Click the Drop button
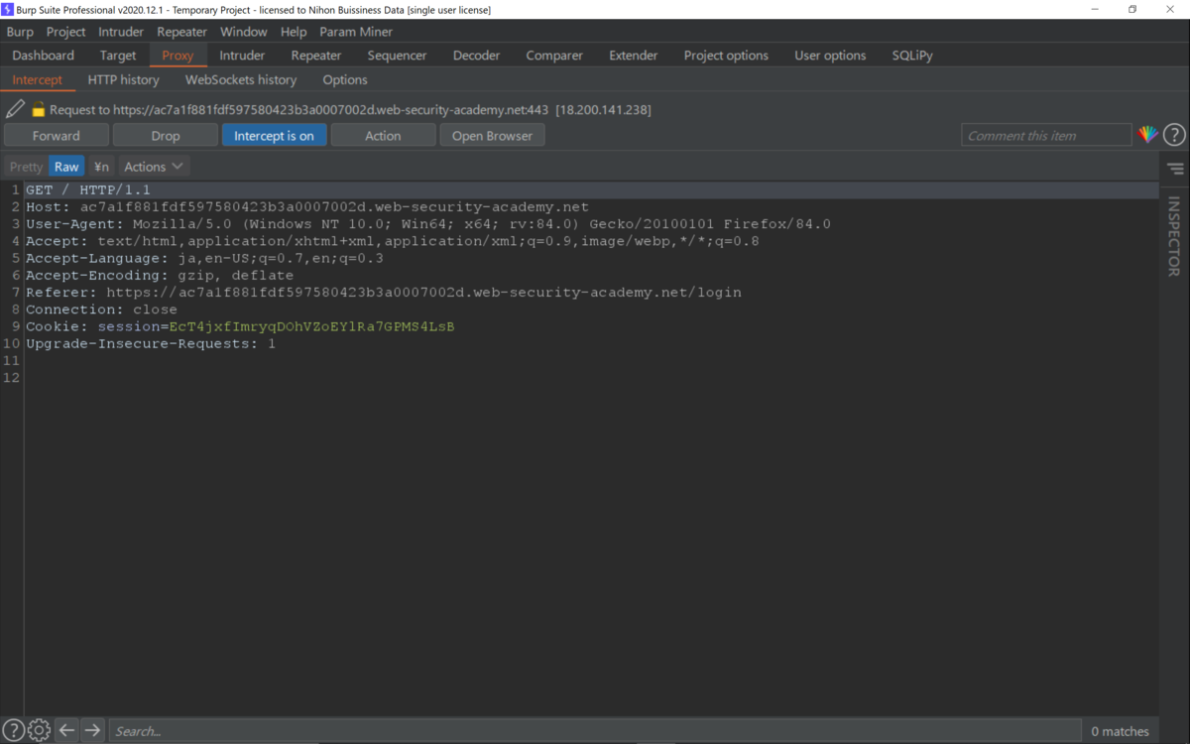This screenshot has width=1190, height=744. 166,136
